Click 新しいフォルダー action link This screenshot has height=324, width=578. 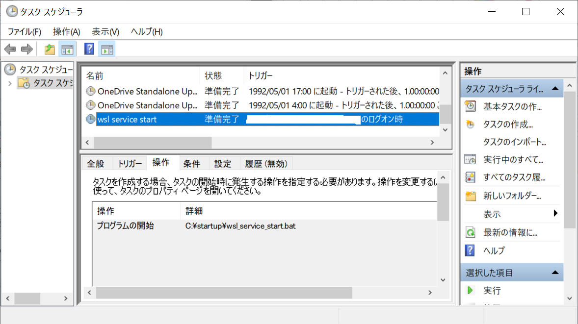click(512, 196)
